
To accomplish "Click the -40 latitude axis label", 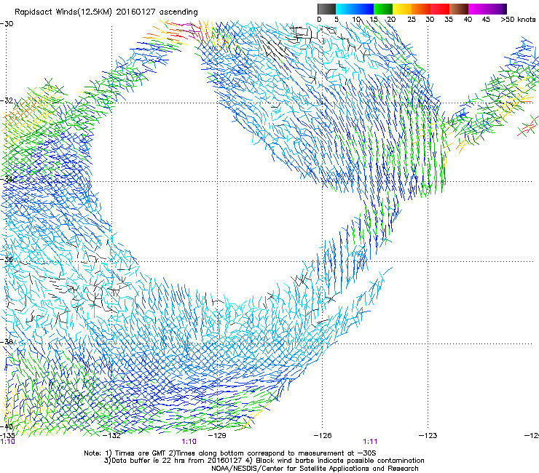I will pyautogui.click(x=7, y=426).
